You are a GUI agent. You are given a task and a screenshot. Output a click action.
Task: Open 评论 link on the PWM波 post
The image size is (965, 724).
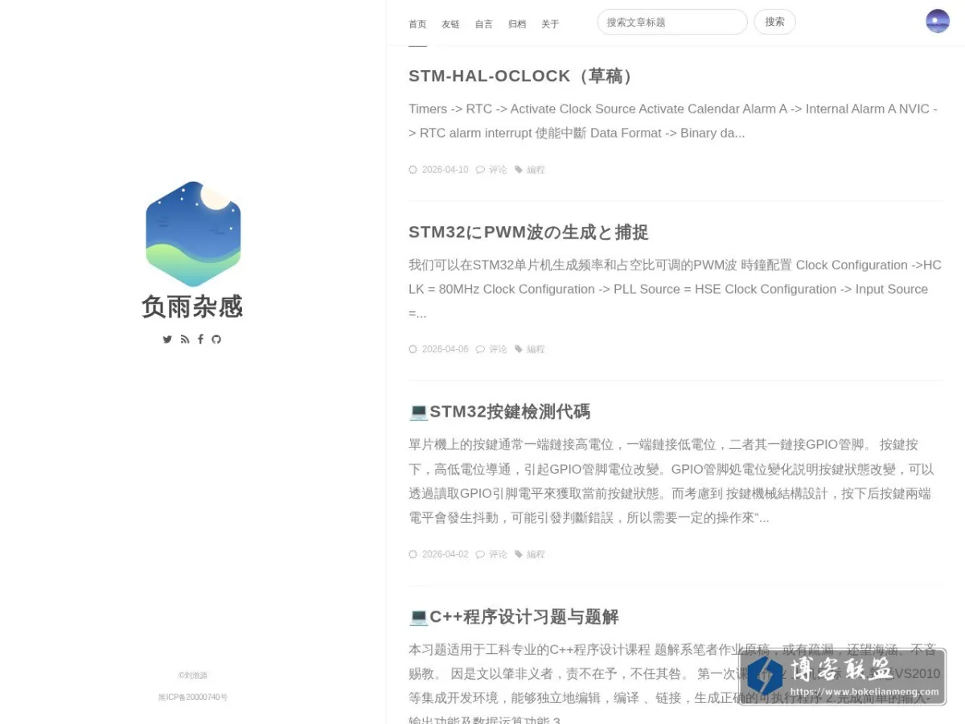[498, 349]
